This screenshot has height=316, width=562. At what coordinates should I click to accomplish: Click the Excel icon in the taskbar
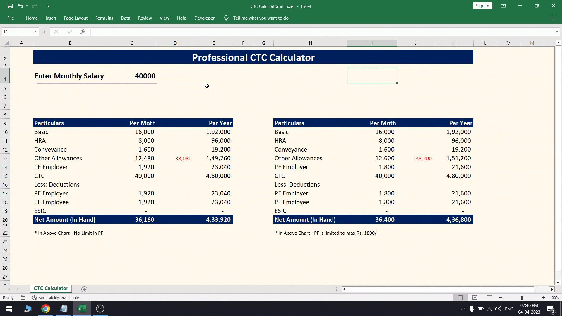pos(81,309)
